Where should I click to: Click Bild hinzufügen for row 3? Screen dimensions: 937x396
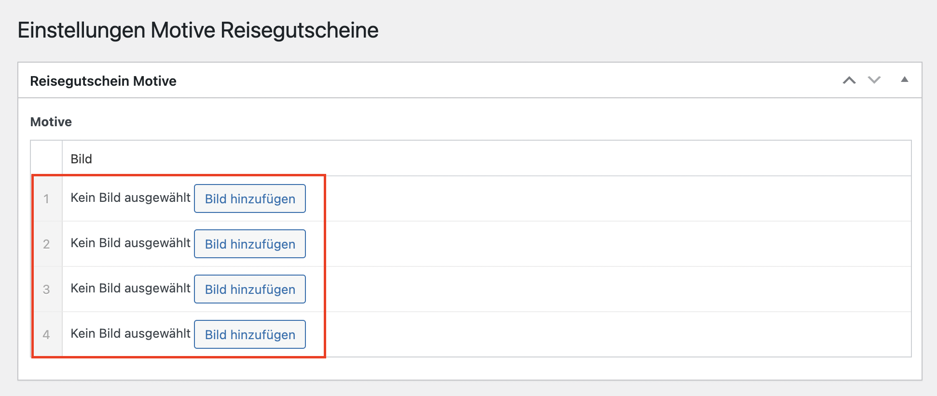[x=250, y=289]
